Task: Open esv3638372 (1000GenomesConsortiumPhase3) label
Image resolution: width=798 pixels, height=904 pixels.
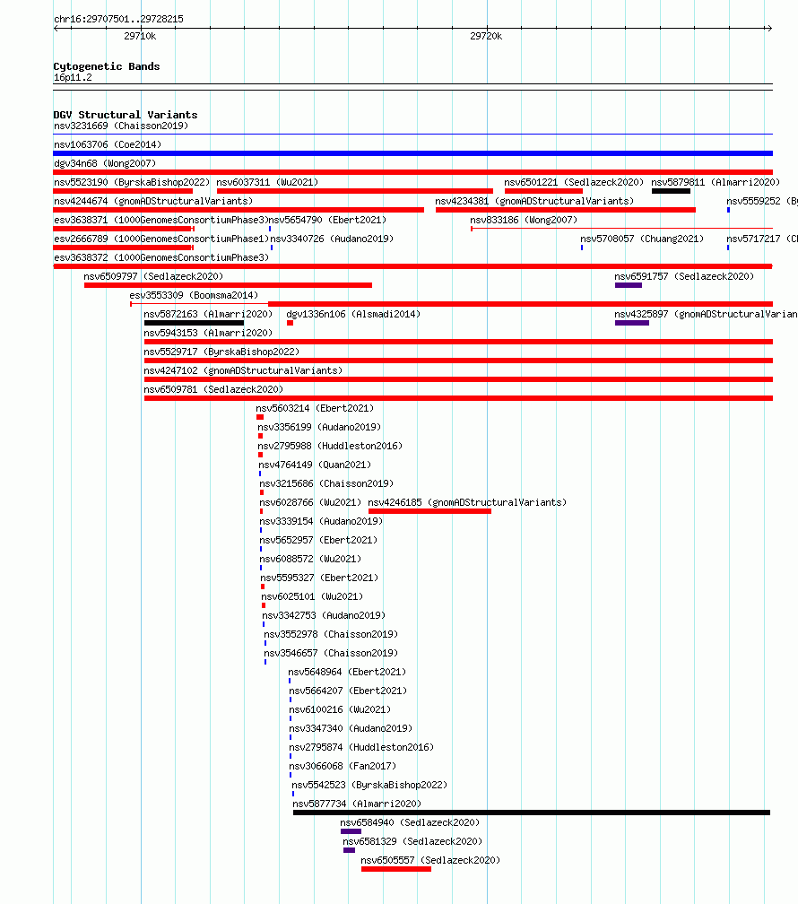Action: (x=161, y=257)
